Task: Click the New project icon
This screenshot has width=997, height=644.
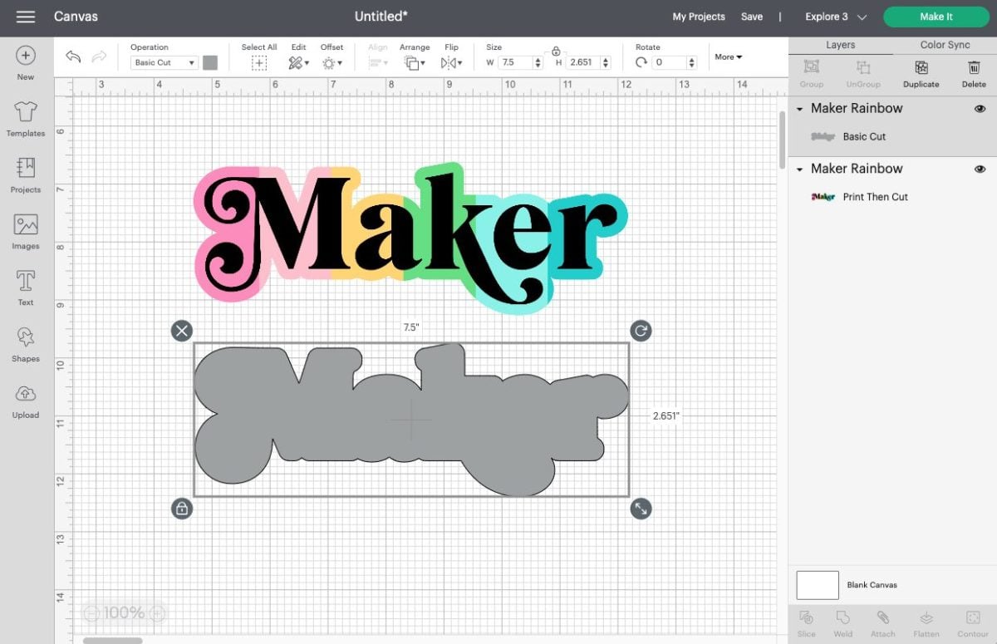Action: [26, 56]
